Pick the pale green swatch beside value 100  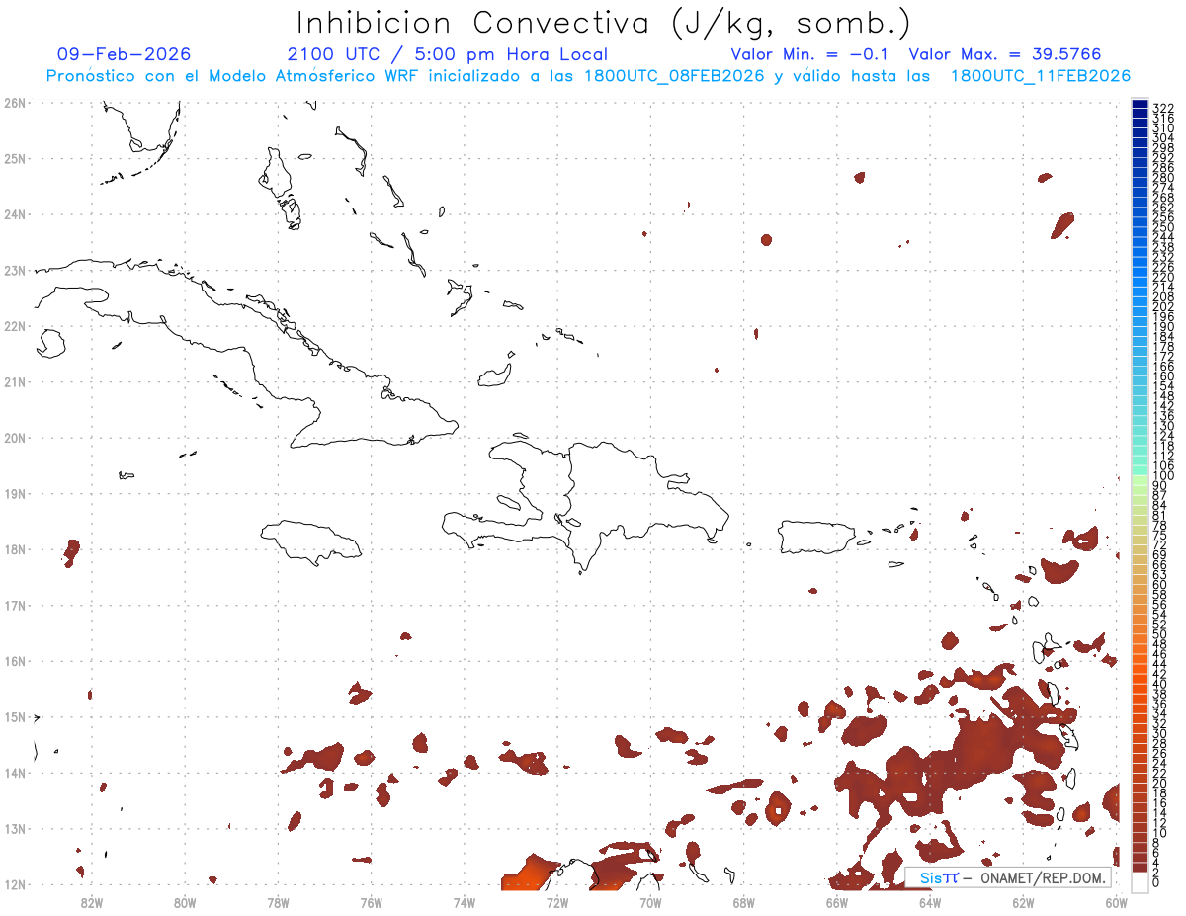click(x=1141, y=479)
